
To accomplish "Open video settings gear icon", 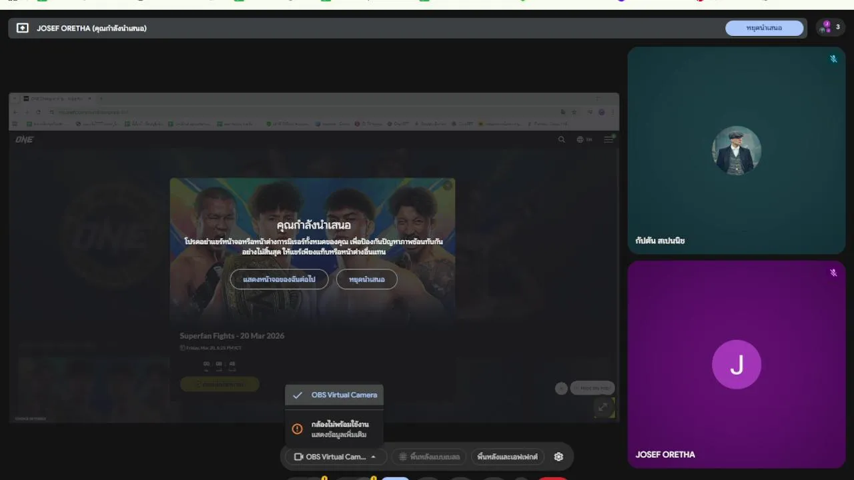I will point(558,457).
